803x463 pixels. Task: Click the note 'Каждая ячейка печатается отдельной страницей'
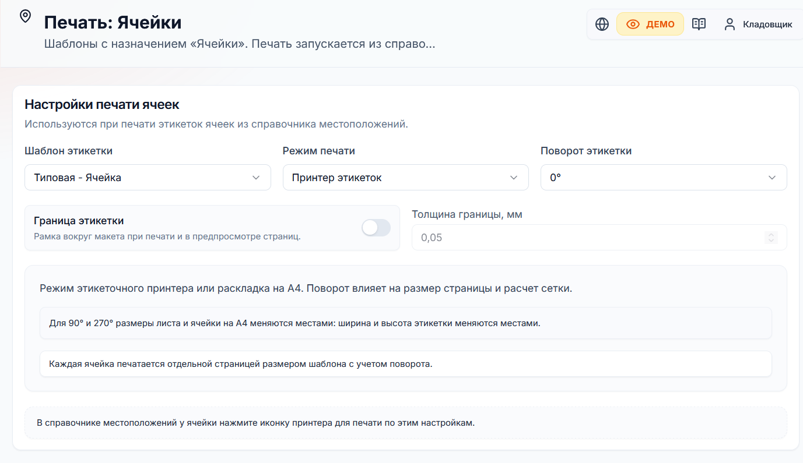[x=405, y=364]
